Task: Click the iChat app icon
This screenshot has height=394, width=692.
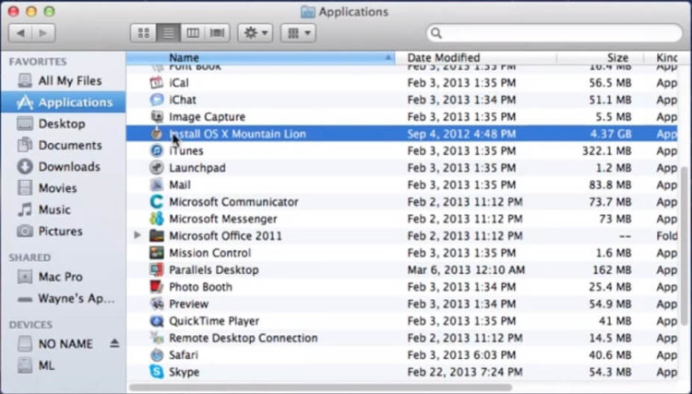Action: pos(157,100)
